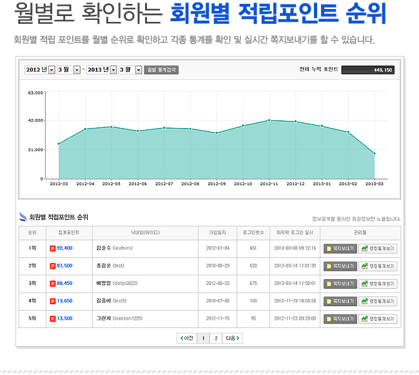This screenshot has height=375, width=419.
Task: Open the start year 2012 dropdown
Action: tap(40, 70)
